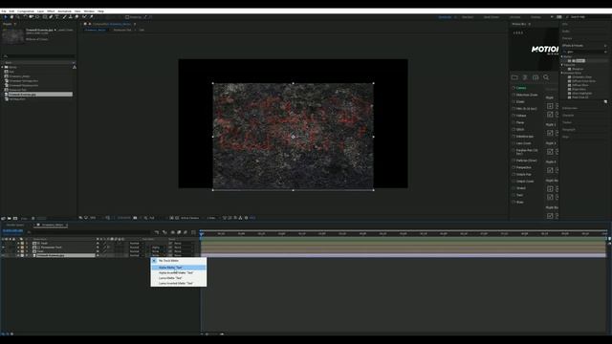The image size is (612, 344).
Task: Select the Selection arrow tool
Action: point(6,17)
